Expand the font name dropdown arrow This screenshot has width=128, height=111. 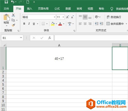click(55, 17)
